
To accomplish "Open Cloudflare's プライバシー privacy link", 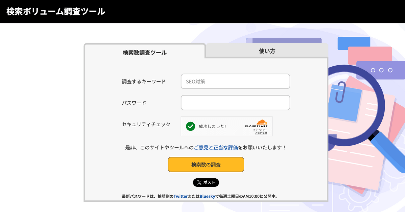I will (x=260, y=129).
